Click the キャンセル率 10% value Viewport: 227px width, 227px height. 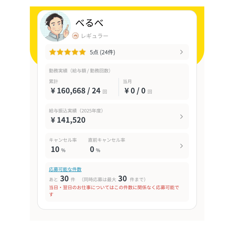tap(58, 149)
